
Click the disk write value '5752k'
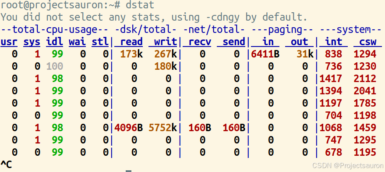tap(163, 127)
